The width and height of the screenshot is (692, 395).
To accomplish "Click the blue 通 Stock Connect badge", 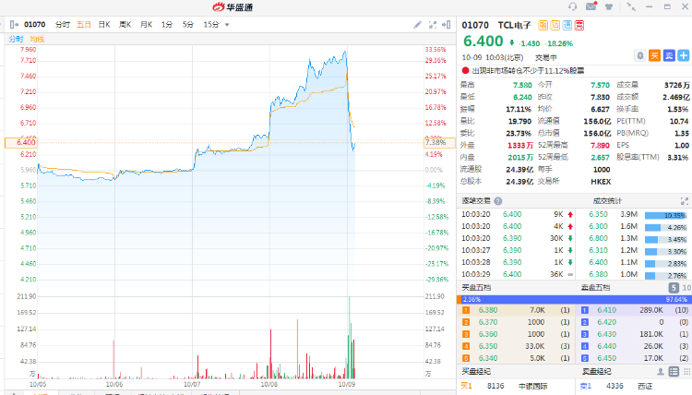I will pos(567,25).
